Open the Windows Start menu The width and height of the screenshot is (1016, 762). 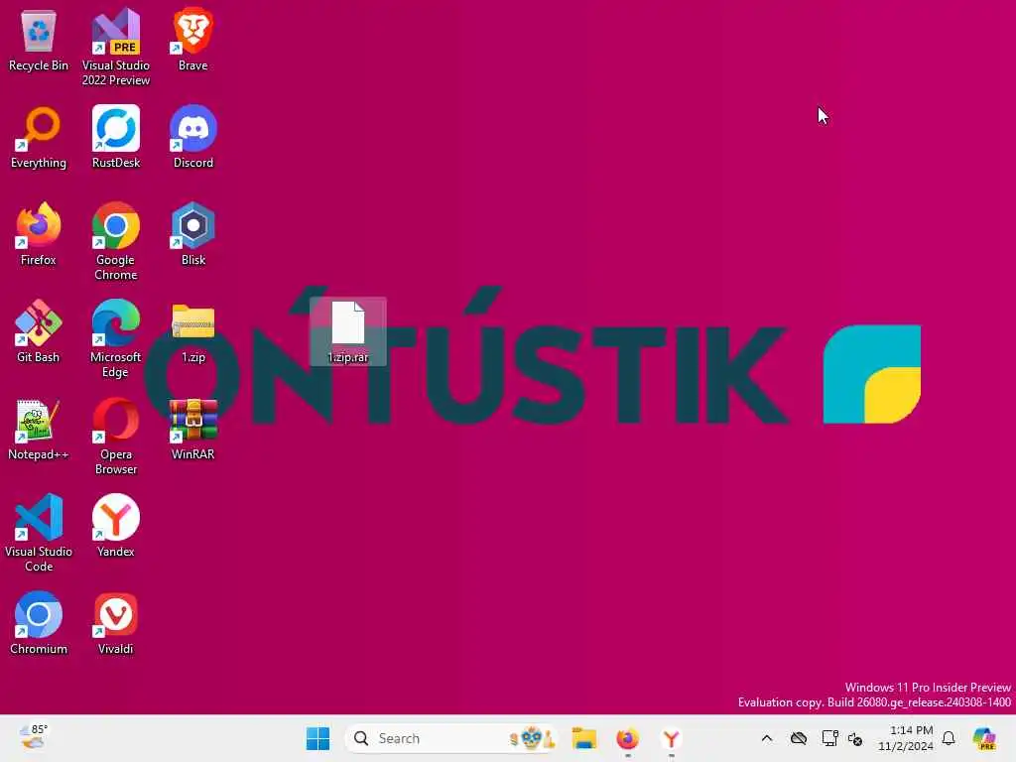317,738
